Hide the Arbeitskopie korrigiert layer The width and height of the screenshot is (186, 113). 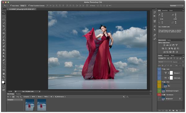pos(159,91)
